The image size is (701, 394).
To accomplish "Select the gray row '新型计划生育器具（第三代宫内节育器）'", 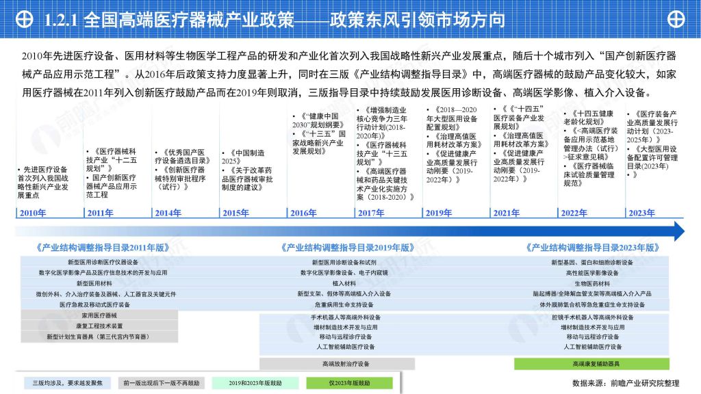I will 99,337.
